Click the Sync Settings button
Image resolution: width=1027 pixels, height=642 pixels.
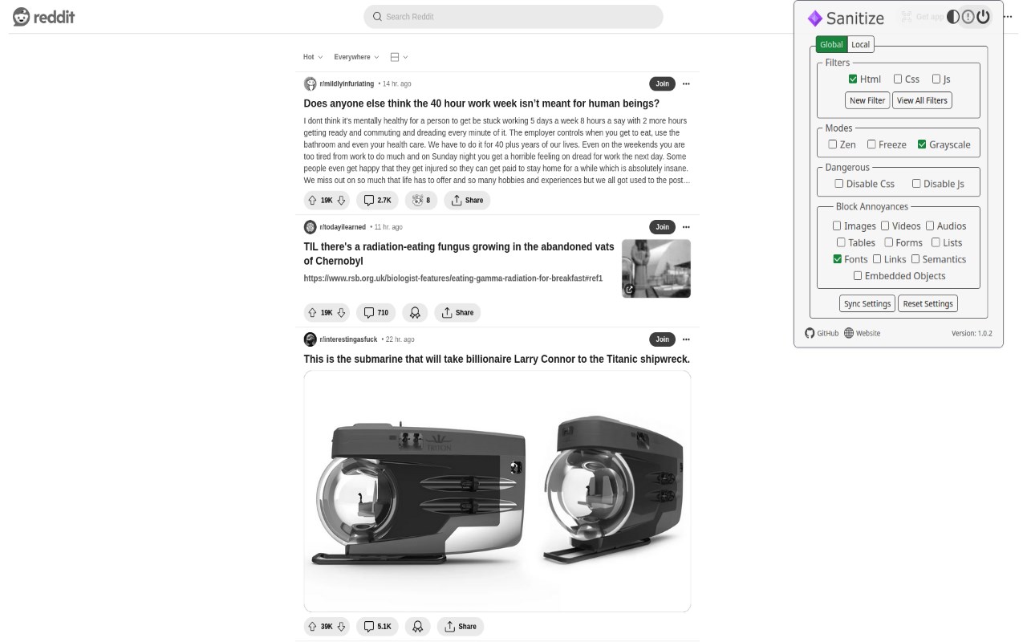[x=867, y=304]
